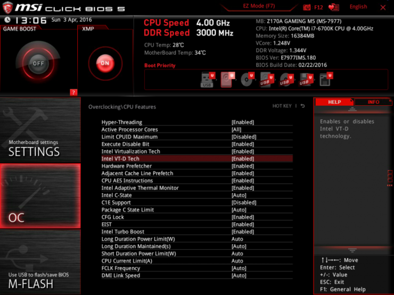The image size is (394, 295).
Task: Open C1E Support [Disabled] value
Action: [x=244, y=203]
